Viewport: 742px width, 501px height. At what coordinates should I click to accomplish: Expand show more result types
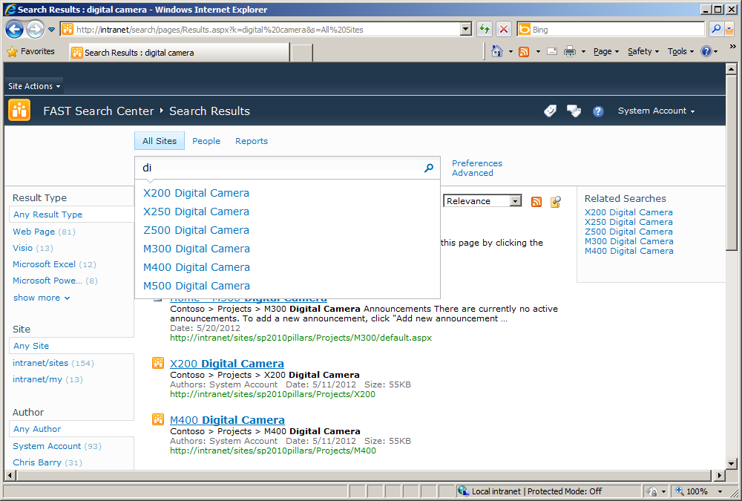(x=42, y=298)
